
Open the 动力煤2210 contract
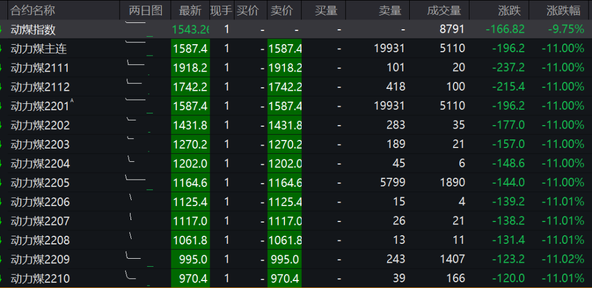pyautogui.click(x=40, y=279)
